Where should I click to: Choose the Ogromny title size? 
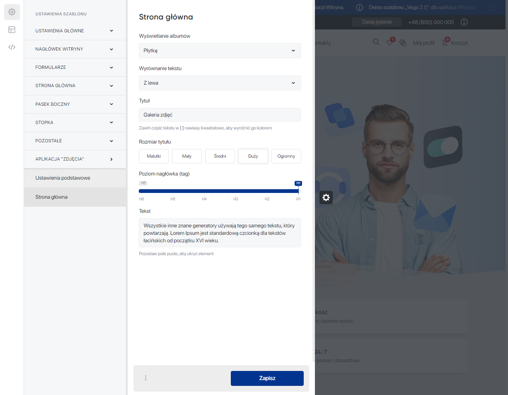click(x=286, y=156)
